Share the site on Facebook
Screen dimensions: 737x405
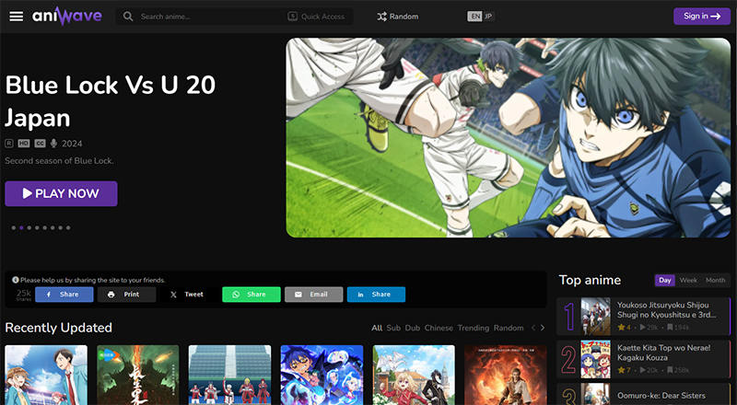[x=64, y=295]
